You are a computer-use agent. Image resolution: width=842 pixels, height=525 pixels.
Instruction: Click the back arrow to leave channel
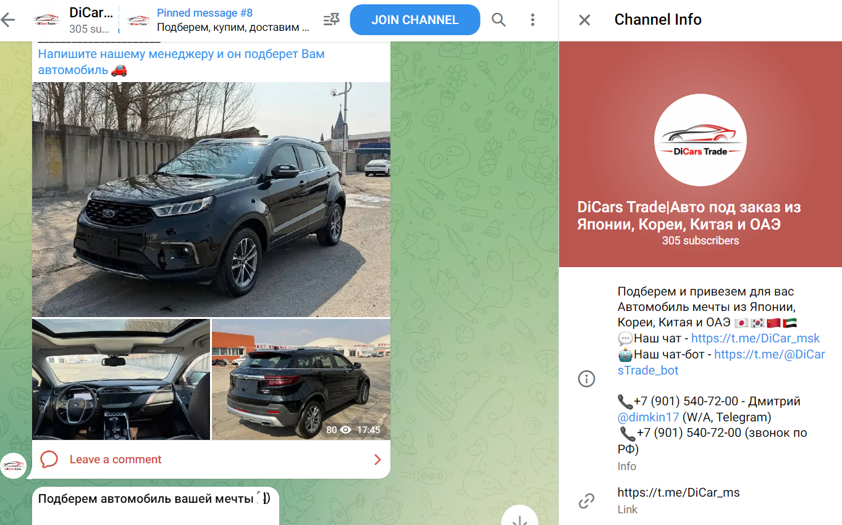point(9,19)
